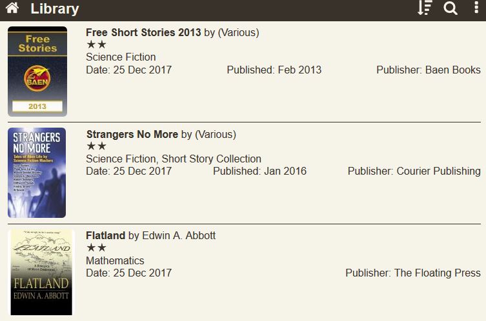
Task: Click the Library heading text
Action: pyautogui.click(x=54, y=9)
